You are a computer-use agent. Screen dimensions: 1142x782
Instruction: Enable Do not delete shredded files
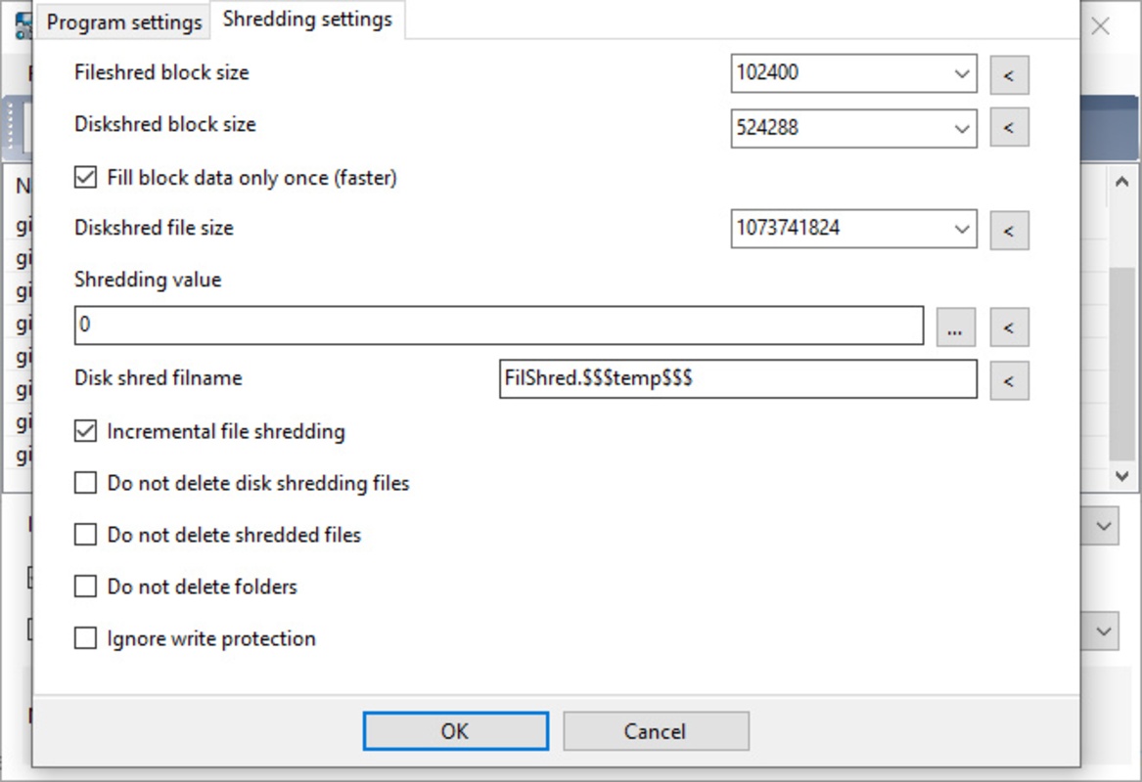(85, 535)
